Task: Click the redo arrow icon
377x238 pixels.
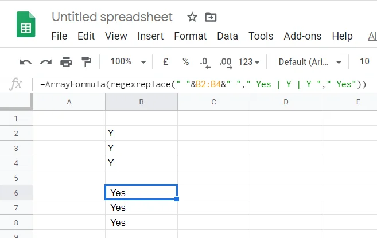Action: click(x=46, y=61)
